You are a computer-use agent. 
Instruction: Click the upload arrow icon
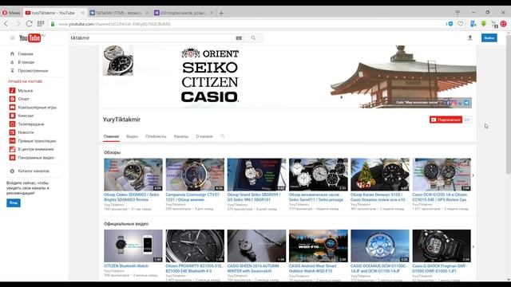[470, 38]
